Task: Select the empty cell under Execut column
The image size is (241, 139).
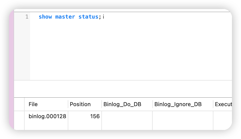Action: (223, 120)
